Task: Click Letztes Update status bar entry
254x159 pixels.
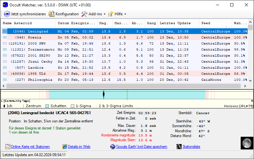Action: [x=34, y=155]
